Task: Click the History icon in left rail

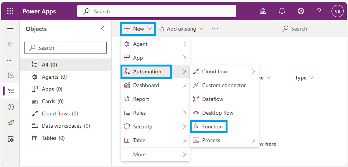Action: pyautogui.click(x=10, y=107)
